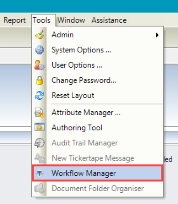Screen dimensions: 178x204
Task: Click the Attribute Manager icon
Action: (40, 112)
